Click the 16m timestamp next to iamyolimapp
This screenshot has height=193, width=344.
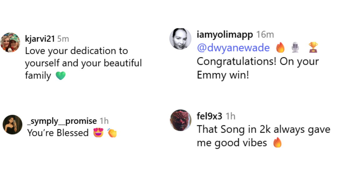pyautogui.click(x=265, y=35)
